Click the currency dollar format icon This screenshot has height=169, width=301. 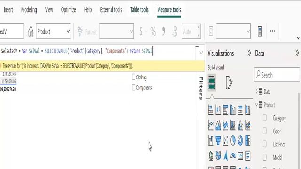click(141, 31)
